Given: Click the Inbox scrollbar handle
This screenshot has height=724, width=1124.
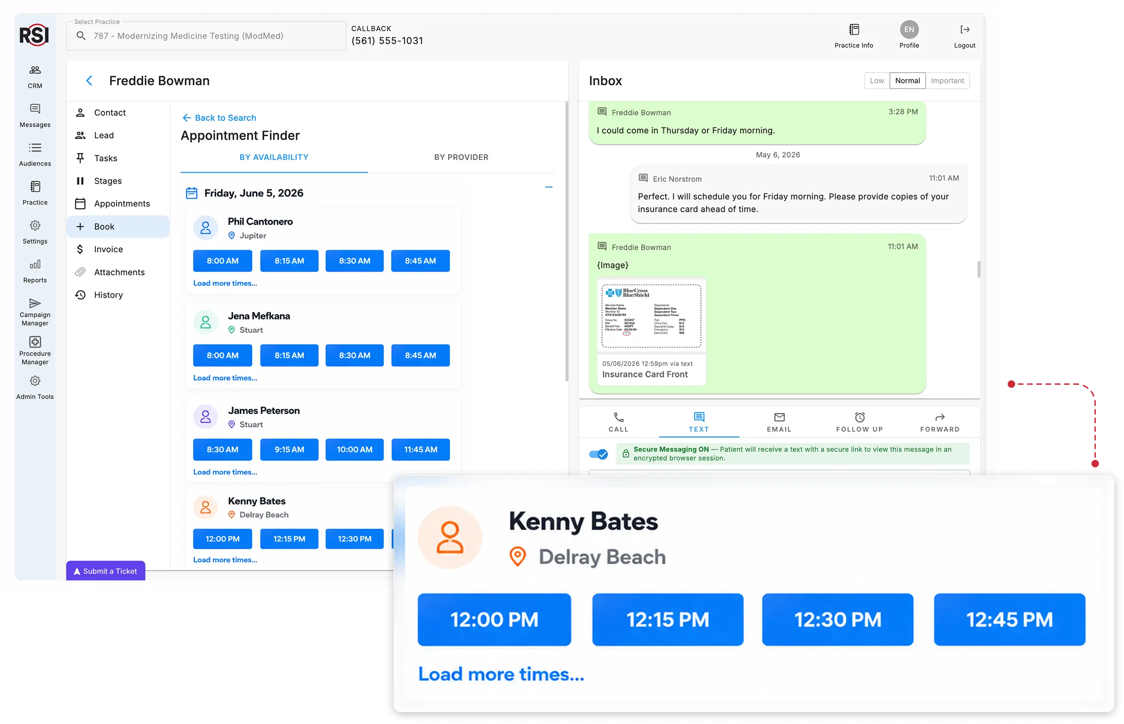Looking at the screenshot, I should tap(979, 270).
